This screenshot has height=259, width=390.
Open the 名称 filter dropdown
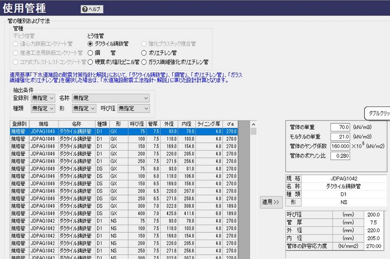(111, 98)
